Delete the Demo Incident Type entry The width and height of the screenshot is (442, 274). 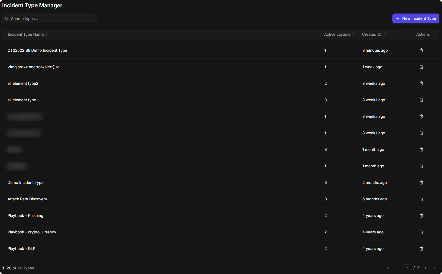421,182
